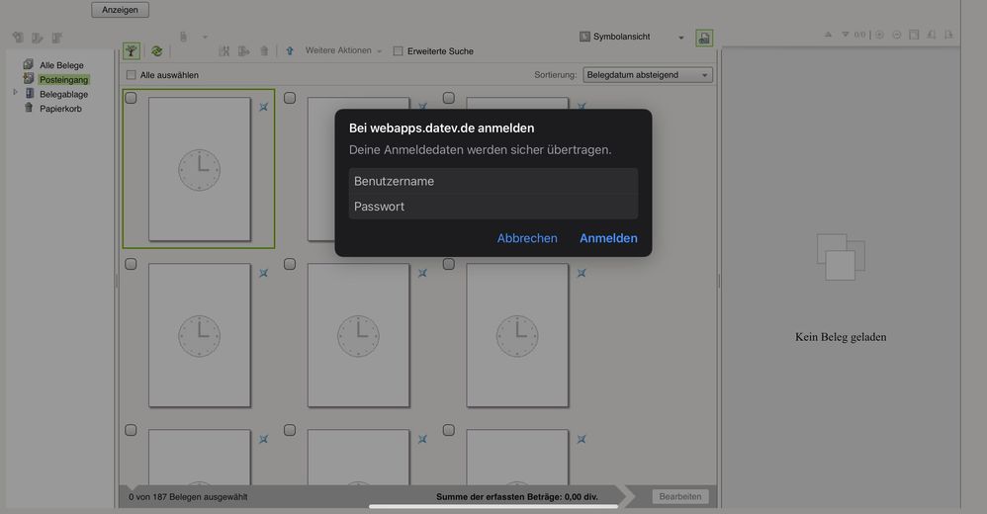Check the first document's checkbox in top row
987x514 pixels.
[x=131, y=98]
